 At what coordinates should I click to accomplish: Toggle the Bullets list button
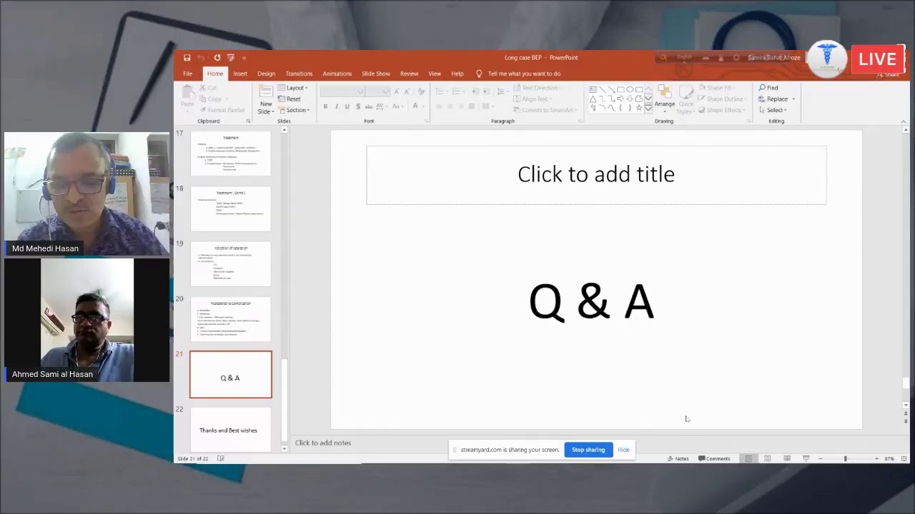click(441, 91)
